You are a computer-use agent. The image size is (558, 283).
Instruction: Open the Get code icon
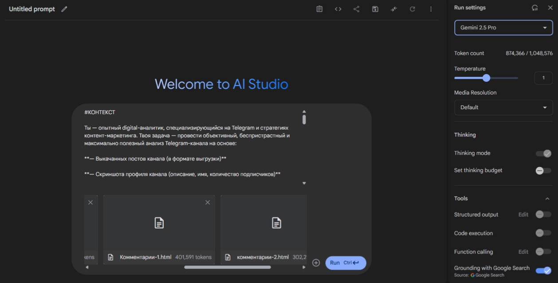(x=338, y=9)
